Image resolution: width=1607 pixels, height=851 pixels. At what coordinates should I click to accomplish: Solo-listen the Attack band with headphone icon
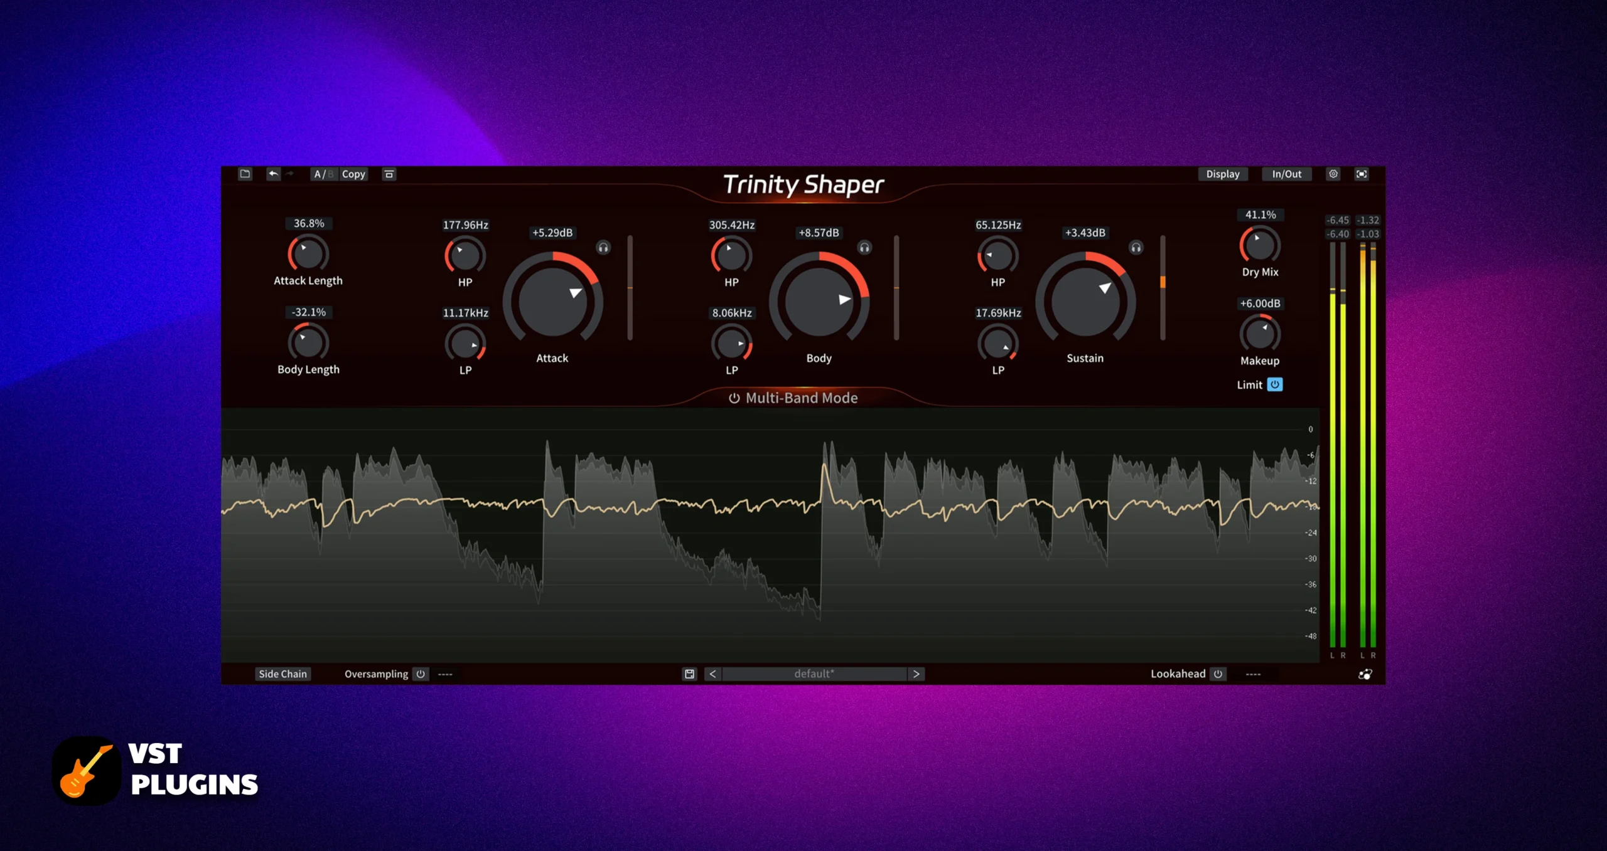pyautogui.click(x=603, y=248)
